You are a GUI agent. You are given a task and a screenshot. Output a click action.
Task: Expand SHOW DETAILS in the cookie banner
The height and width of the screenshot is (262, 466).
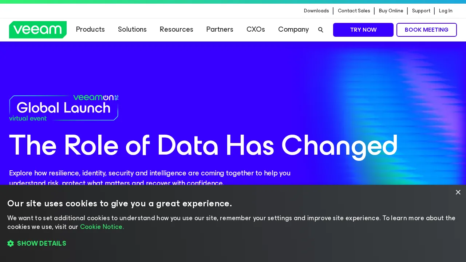click(x=42, y=243)
